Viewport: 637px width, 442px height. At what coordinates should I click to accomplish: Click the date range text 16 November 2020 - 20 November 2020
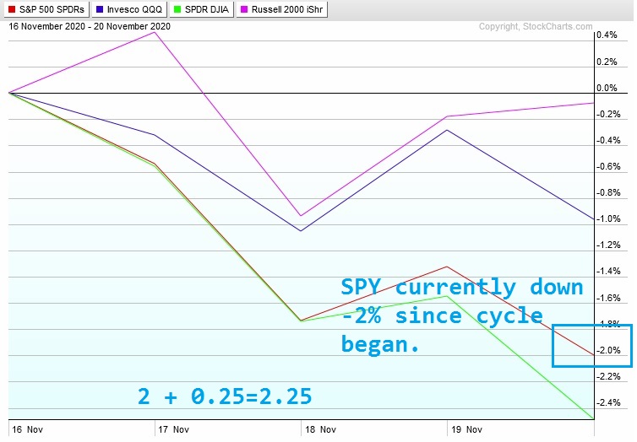(90, 26)
